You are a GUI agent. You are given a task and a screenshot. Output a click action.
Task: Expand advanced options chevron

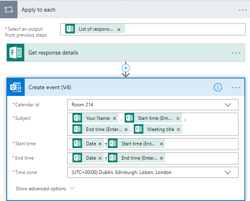point(72,188)
